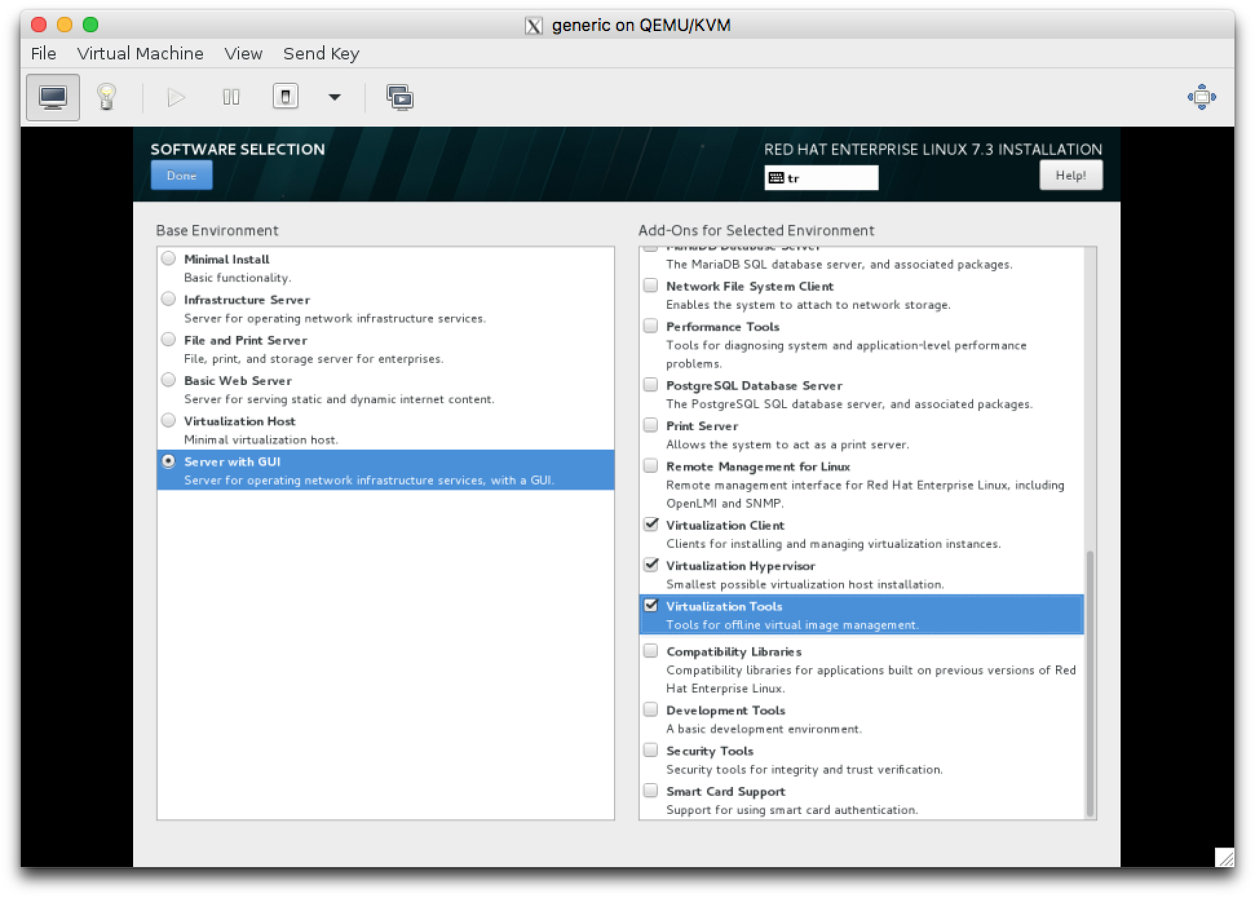This screenshot has height=898, width=1255.
Task: Open the manage VM snapshots view
Action: pyautogui.click(x=400, y=98)
